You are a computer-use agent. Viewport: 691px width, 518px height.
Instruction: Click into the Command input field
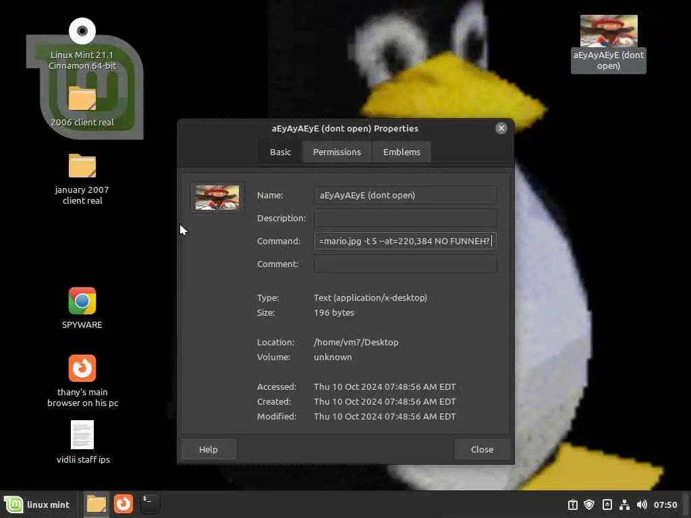click(x=406, y=241)
